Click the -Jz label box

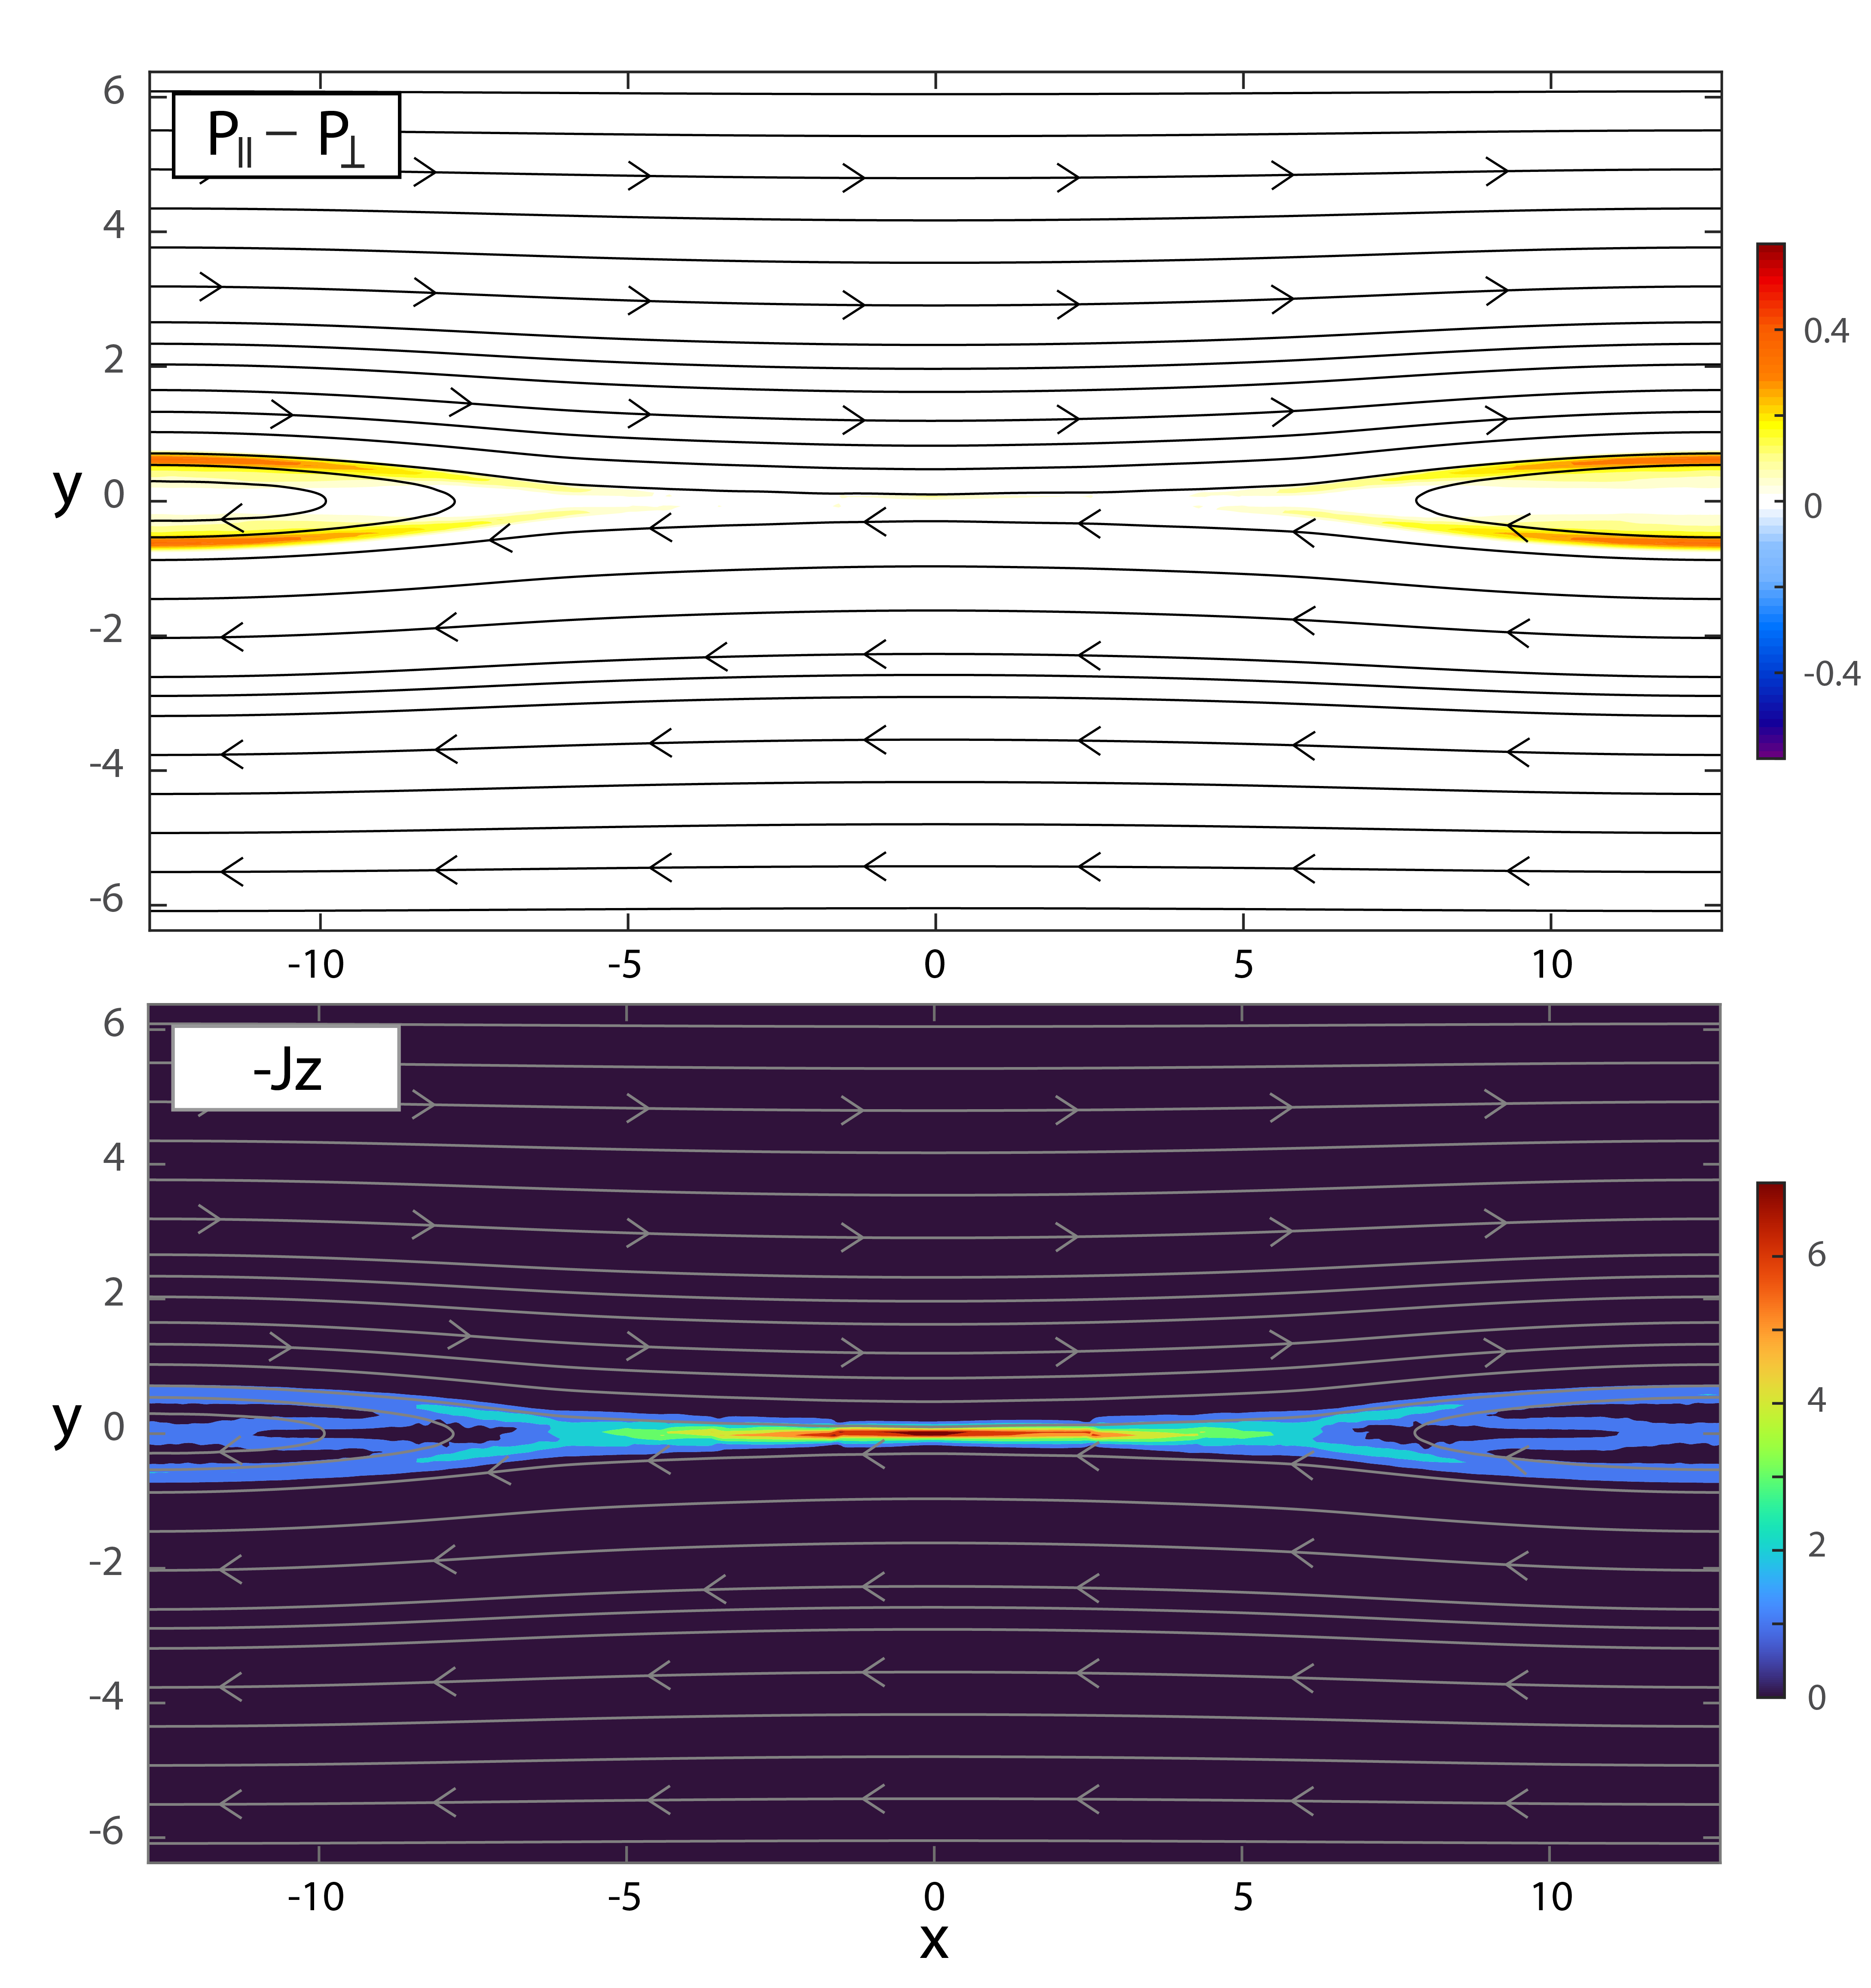[x=286, y=1068]
